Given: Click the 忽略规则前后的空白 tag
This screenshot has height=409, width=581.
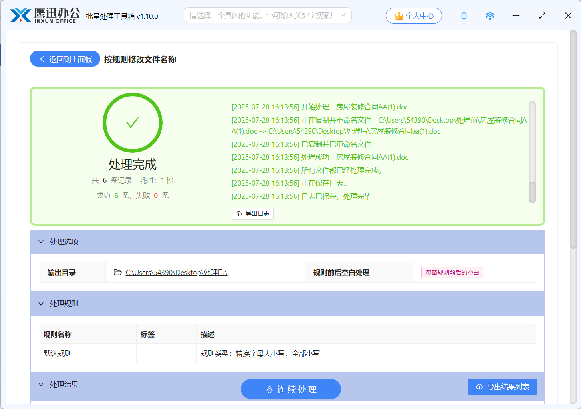Looking at the screenshot, I should click(x=452, y=273).
